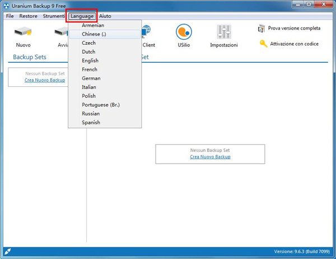
Task: Click Prova versione completa text
Action: tap(294, 29)
